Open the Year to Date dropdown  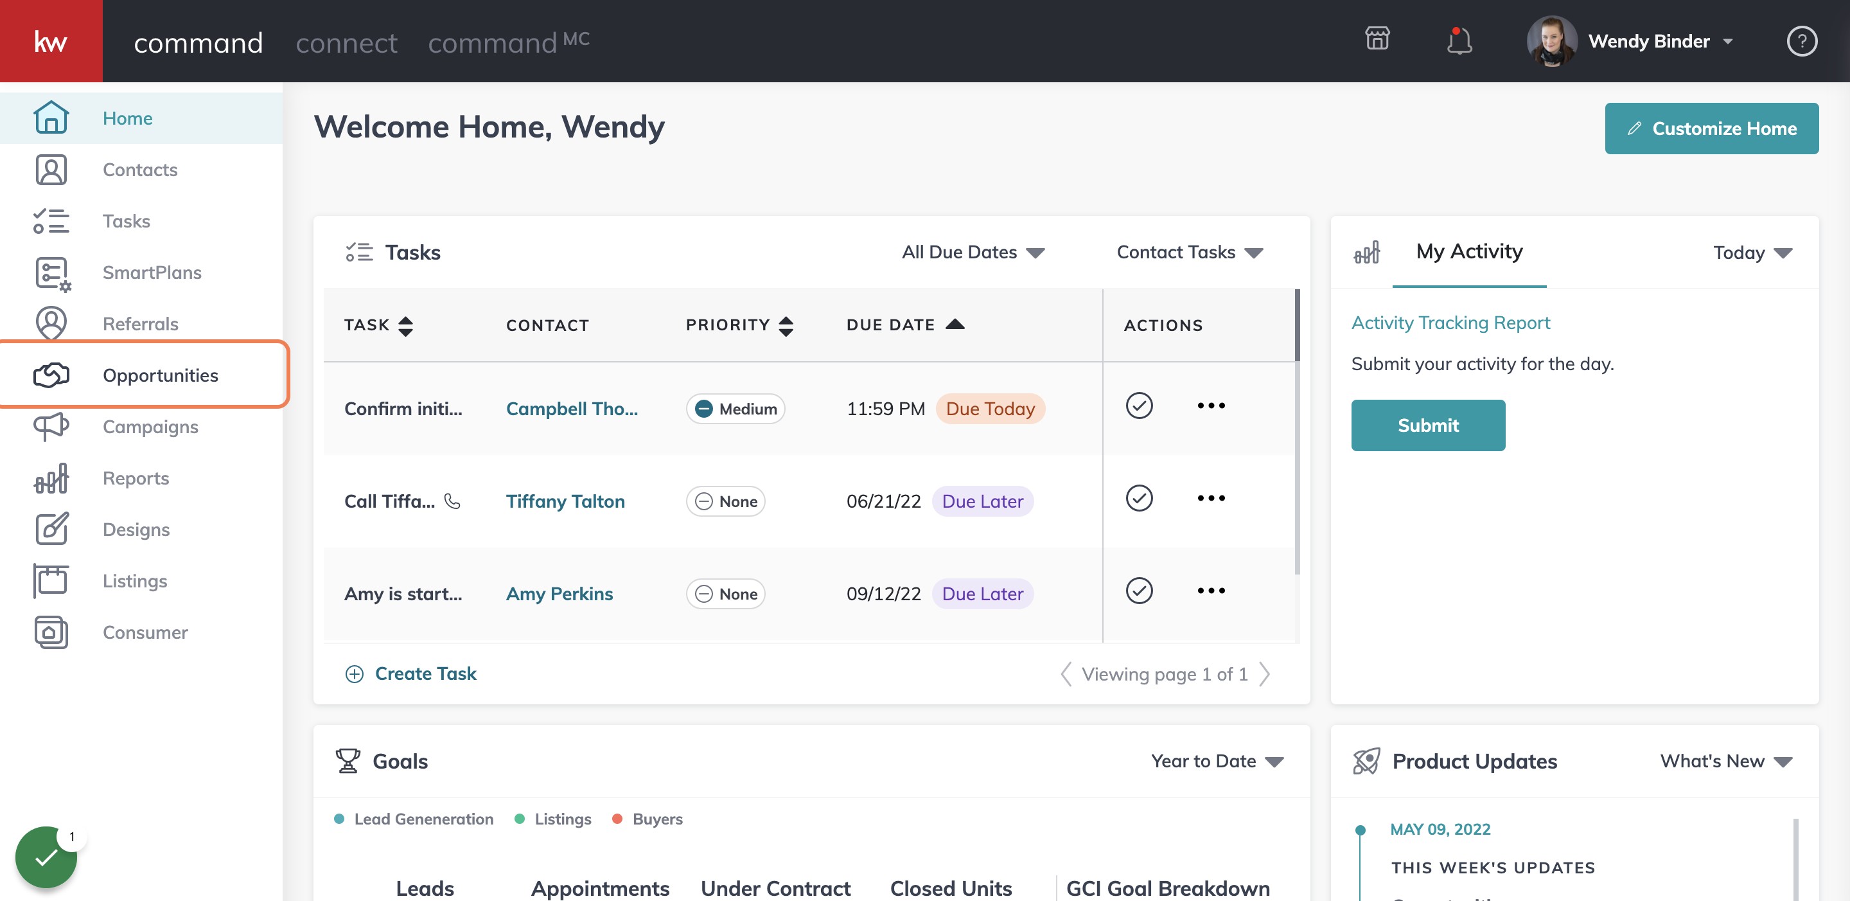point(1217,761)
